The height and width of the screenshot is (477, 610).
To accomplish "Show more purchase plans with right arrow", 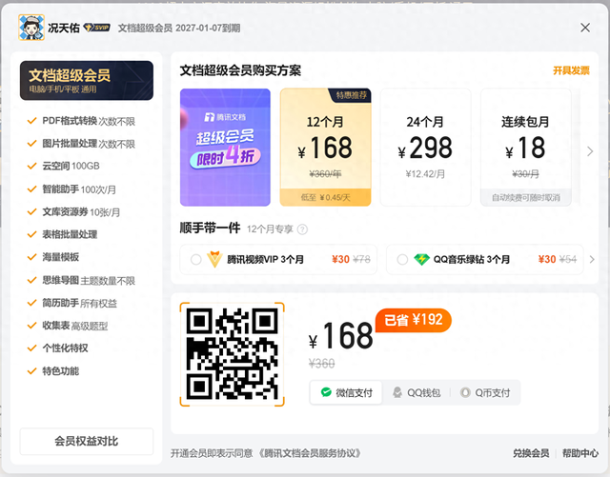I will (590, 151).
